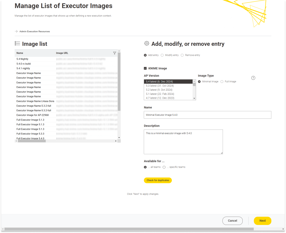Viewport: 286px width, 233px height.
Task: Click the Image URL column header
Action: tap(62, 53)
